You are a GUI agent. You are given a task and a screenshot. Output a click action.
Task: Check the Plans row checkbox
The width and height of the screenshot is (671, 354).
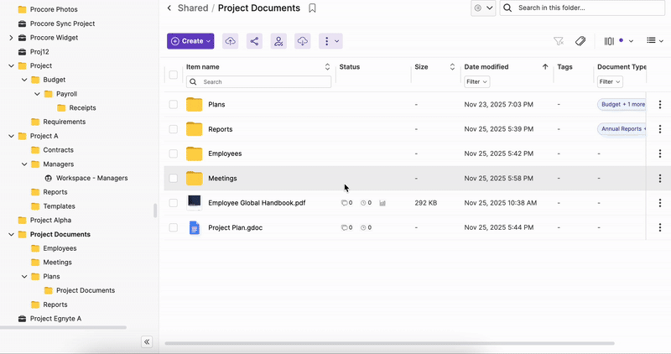click(x=174, y=105)
